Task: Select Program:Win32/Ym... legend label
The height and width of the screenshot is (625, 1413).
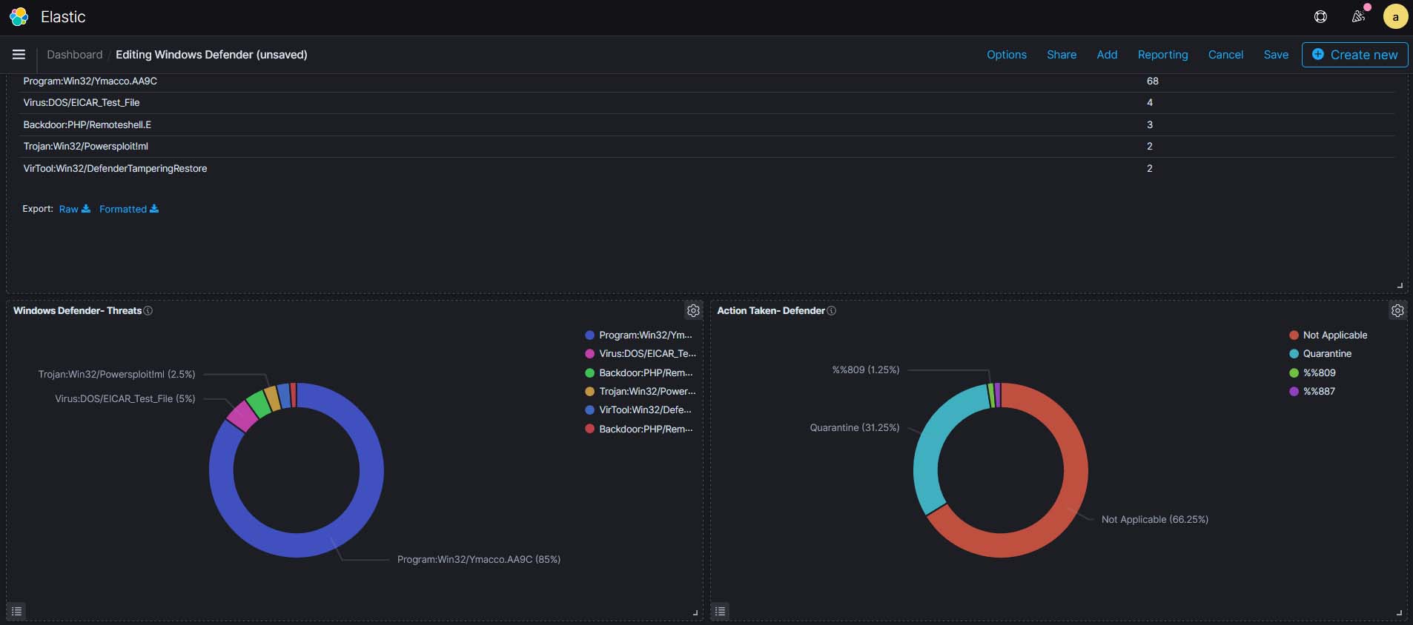Action: 646,335
